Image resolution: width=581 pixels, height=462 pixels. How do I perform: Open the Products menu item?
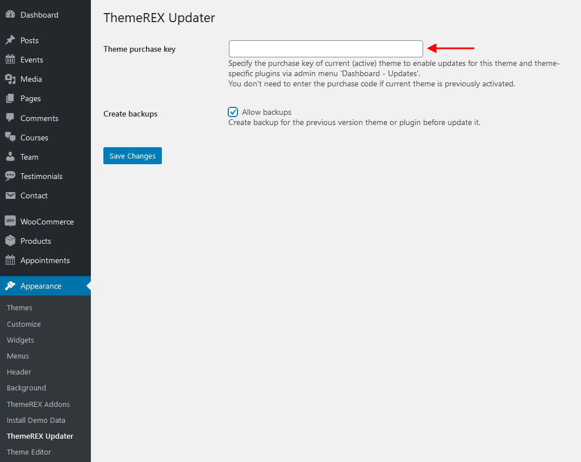click(x=36, y=241)
